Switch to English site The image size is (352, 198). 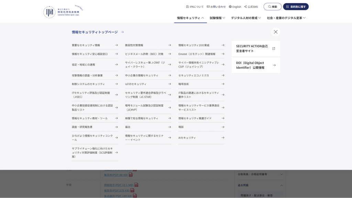[235, 7]
